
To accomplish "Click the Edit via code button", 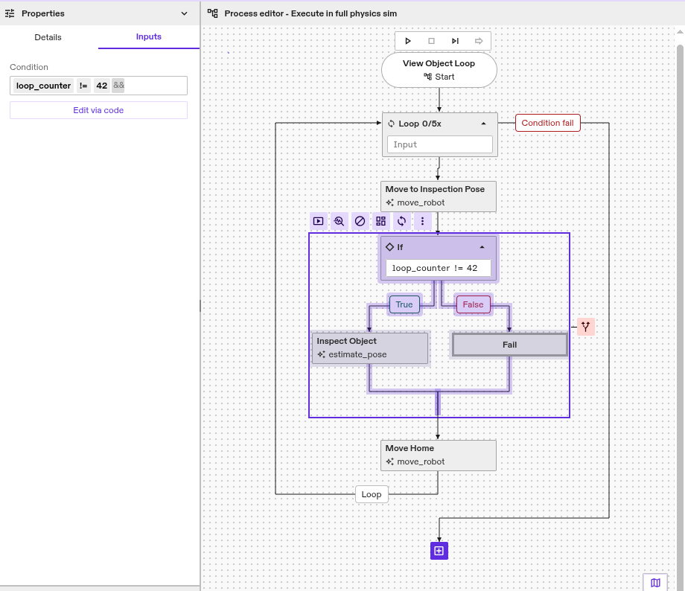I will pyautogui.click(x=98, y=110).
